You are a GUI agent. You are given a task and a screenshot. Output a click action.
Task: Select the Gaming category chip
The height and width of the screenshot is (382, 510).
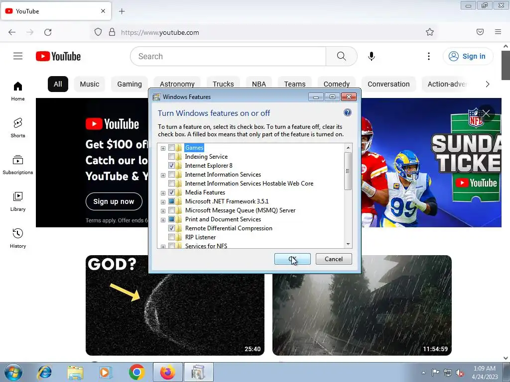pos(129,84)
